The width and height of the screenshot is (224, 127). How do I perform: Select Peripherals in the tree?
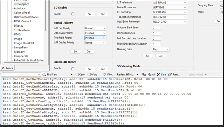coord(21,56)
